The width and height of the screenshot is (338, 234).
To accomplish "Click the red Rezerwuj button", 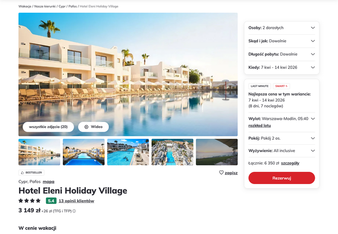I will pyautogui.click(x=281, y=178).
